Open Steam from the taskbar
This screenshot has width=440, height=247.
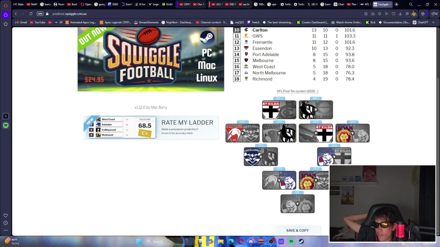[301, 242]
